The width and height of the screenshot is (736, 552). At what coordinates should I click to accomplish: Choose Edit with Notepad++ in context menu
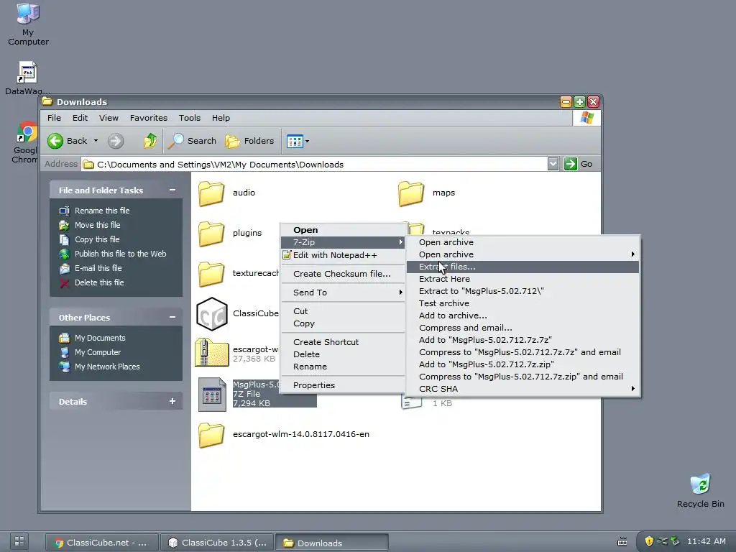[x=343, y=255]
